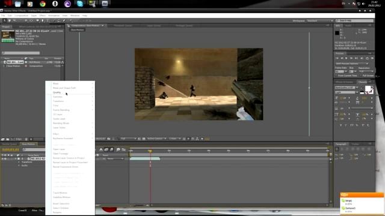Open the layer parent None dropdown
Image resolution: width=385 pixels, height=216 pixels.
[x=115, y=158]
